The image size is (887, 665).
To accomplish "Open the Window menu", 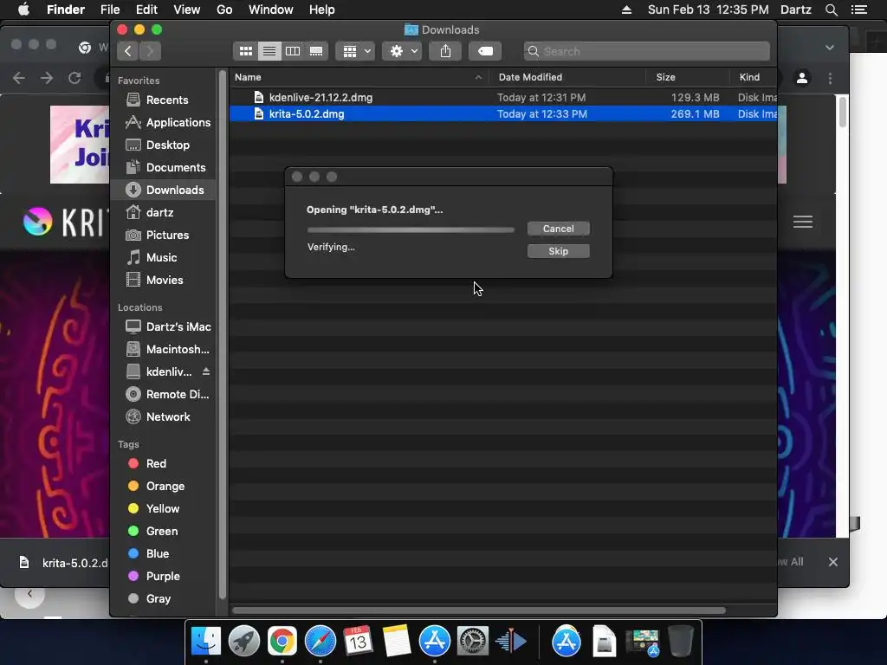I will tap(271, 10).
